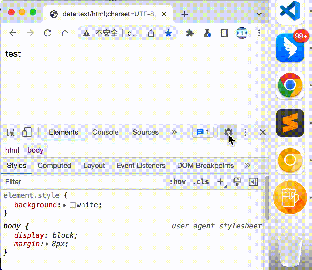Focus the styles Filter field
The width and height of the screenshot is (312, 270).
(83, 182)
